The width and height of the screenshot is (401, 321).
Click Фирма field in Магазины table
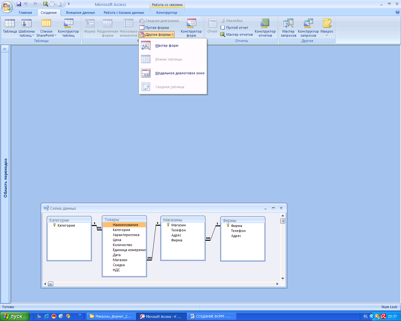click(177, 240)
